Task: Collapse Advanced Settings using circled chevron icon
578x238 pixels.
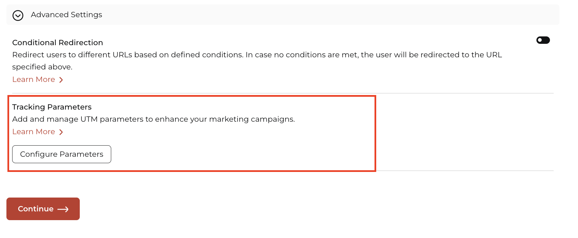Action: click(18, 16)
